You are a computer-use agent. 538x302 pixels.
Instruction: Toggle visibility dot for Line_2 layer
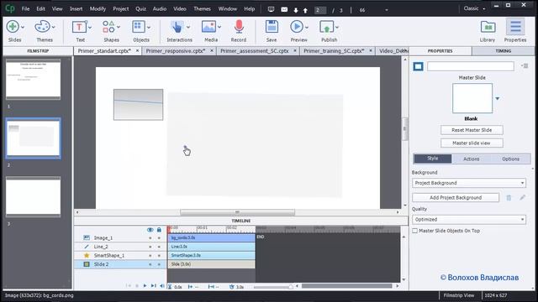150,247
